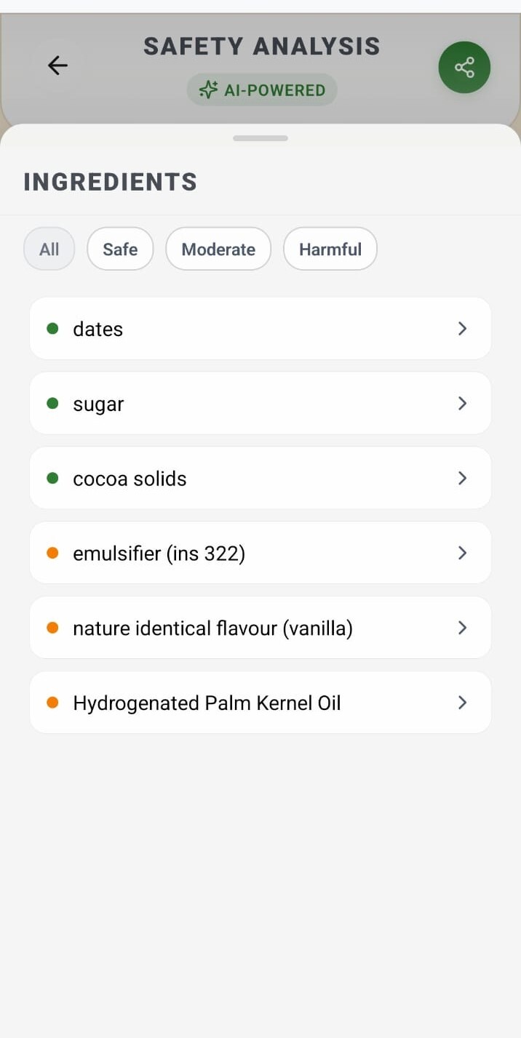This screenshot has height=1038, width=521.
Task: Click the AI-POWERED sparkle badge
Action: [x=261, y=89]
